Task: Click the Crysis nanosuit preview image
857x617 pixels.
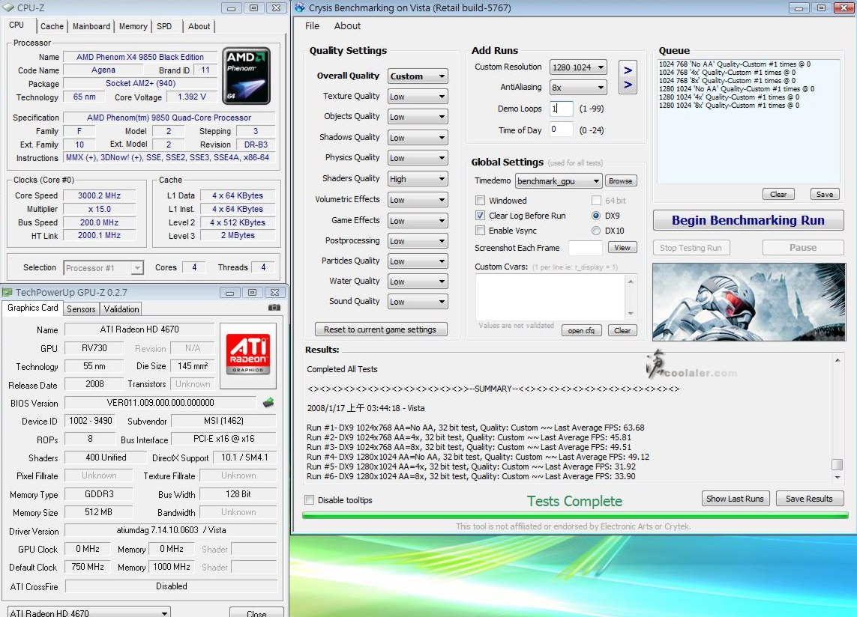Action: click(749, 302)
